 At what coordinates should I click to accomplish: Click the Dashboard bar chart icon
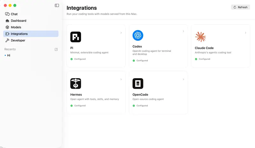coord(7,21)
